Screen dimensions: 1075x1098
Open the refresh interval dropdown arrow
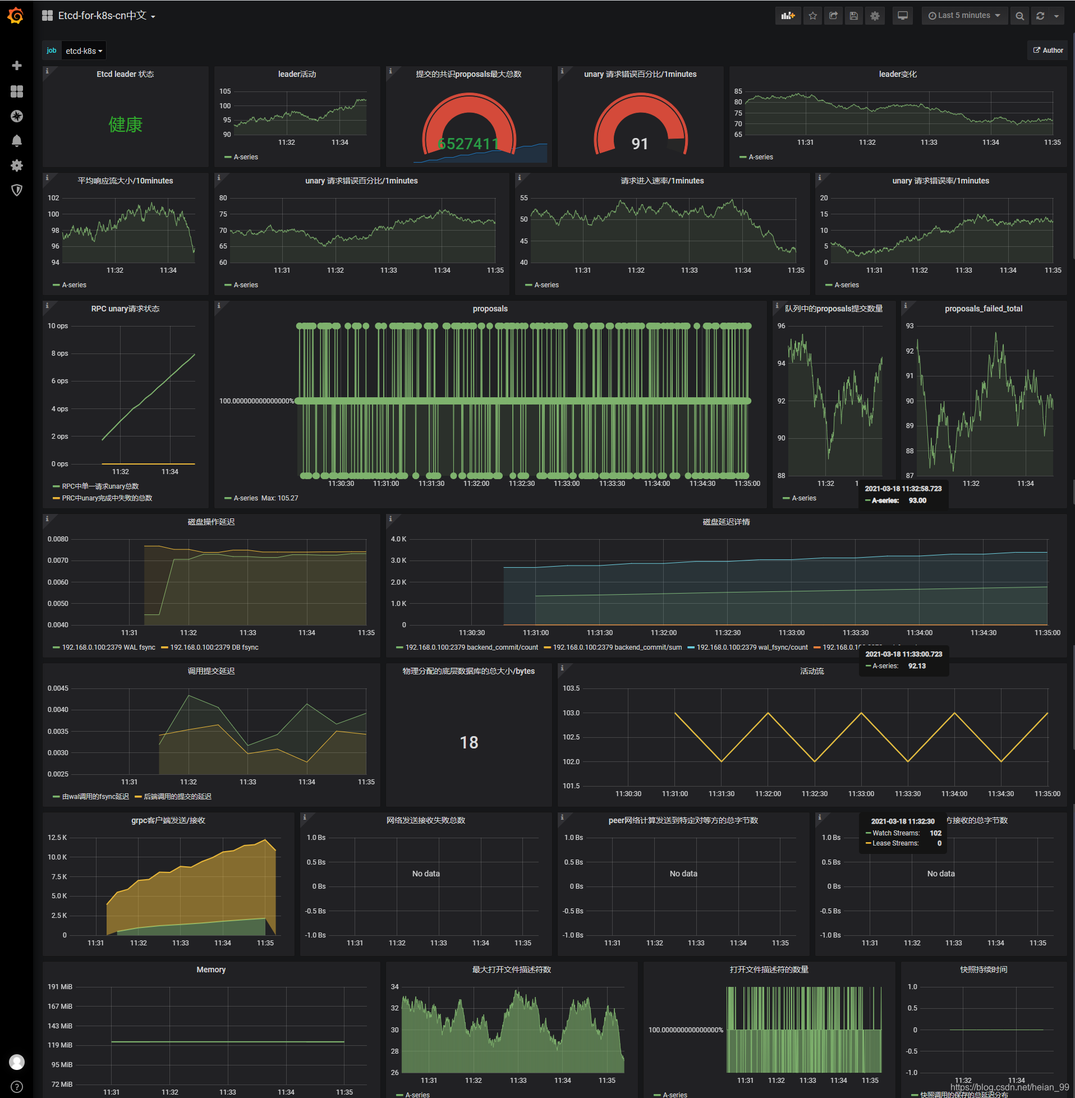tap(1056, 16)
